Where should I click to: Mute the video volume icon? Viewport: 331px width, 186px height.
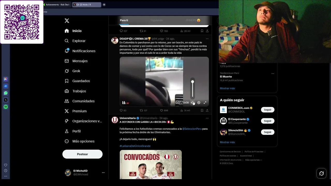(x=192, y=103)
